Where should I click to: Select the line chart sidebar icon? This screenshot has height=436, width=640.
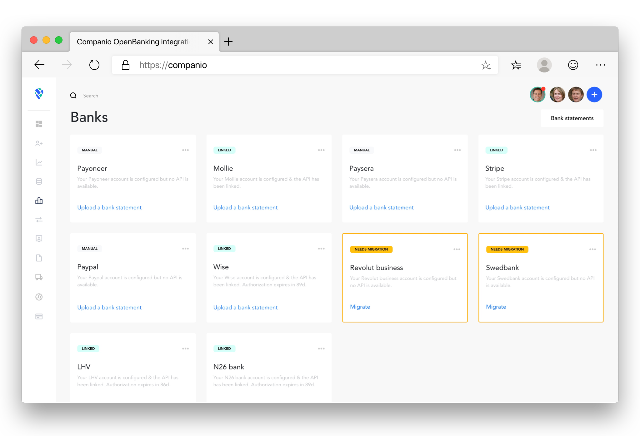pos(39,162)
